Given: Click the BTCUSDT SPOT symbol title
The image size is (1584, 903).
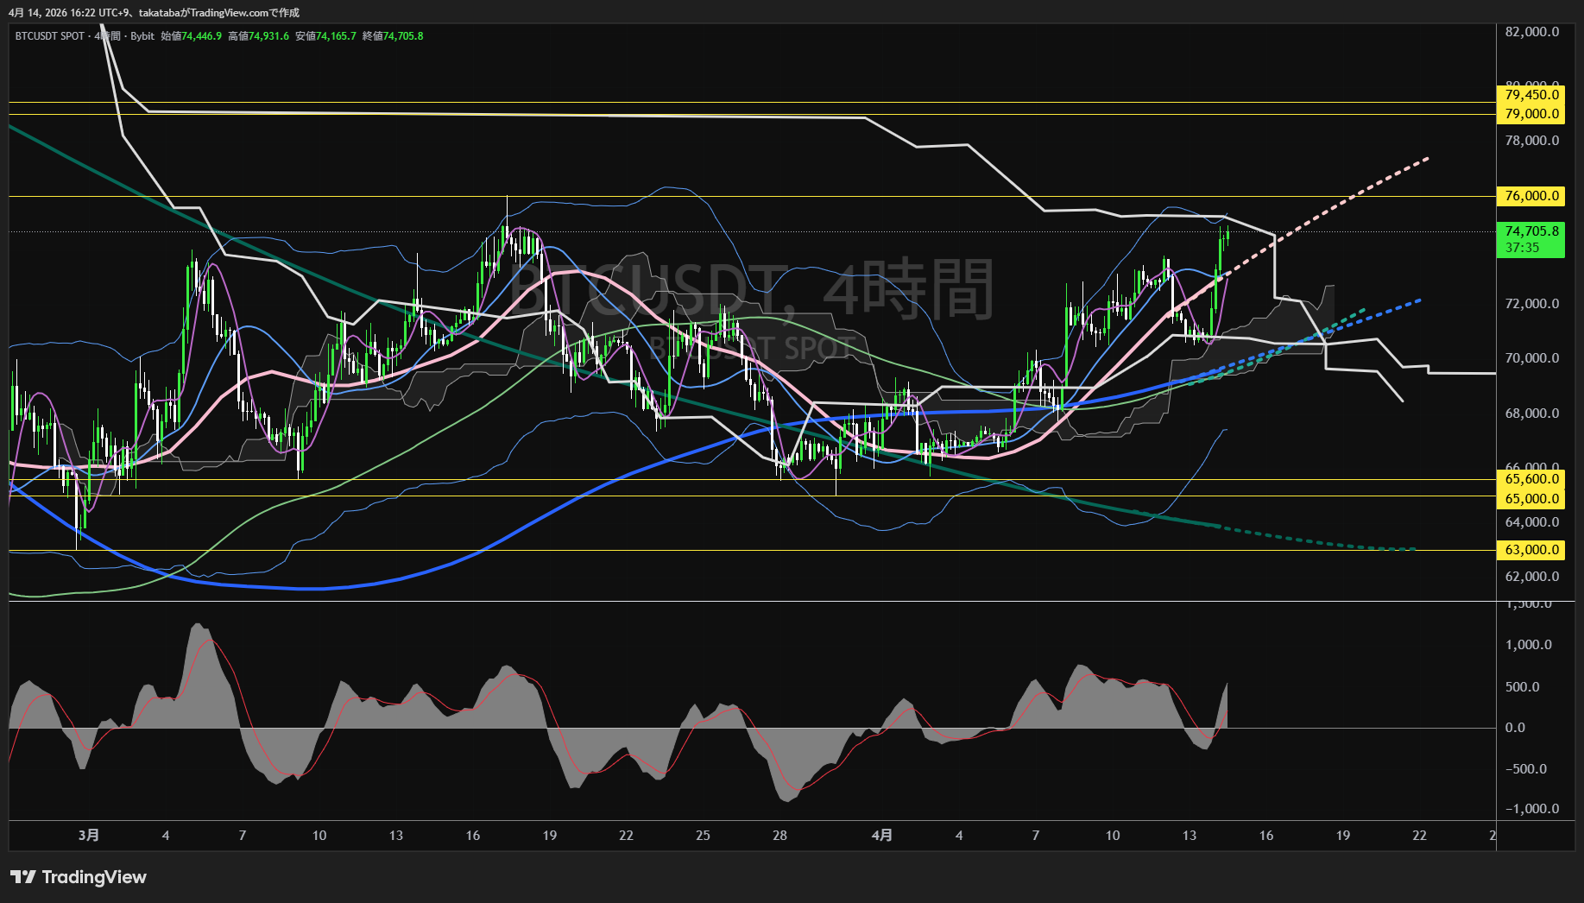Looking at the screenshot, I should pyautogui.click(x=50, y=36).
